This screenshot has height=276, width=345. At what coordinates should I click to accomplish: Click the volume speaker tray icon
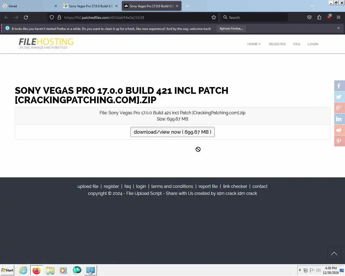coord(319,270)
